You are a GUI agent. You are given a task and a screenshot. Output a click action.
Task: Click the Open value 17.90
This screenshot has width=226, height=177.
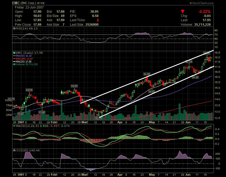point(37,12)
